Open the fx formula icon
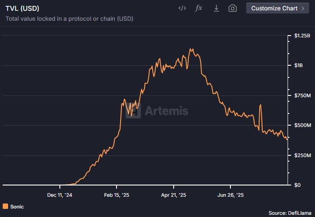Viewport: 315px width, 217px height. tap(199, 8)
